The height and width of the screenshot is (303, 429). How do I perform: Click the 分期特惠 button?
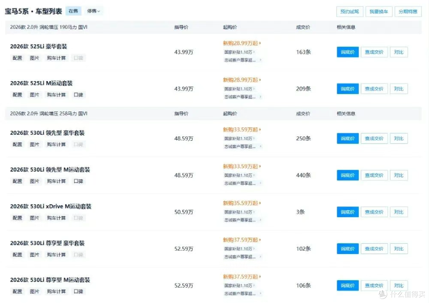(x=408, y=12)
